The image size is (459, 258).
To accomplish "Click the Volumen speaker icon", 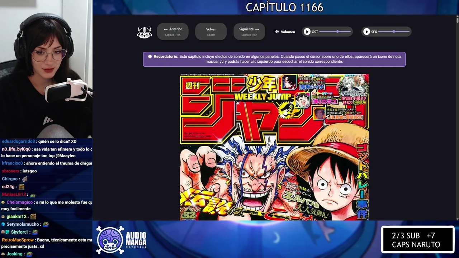I will pos(276,32).
